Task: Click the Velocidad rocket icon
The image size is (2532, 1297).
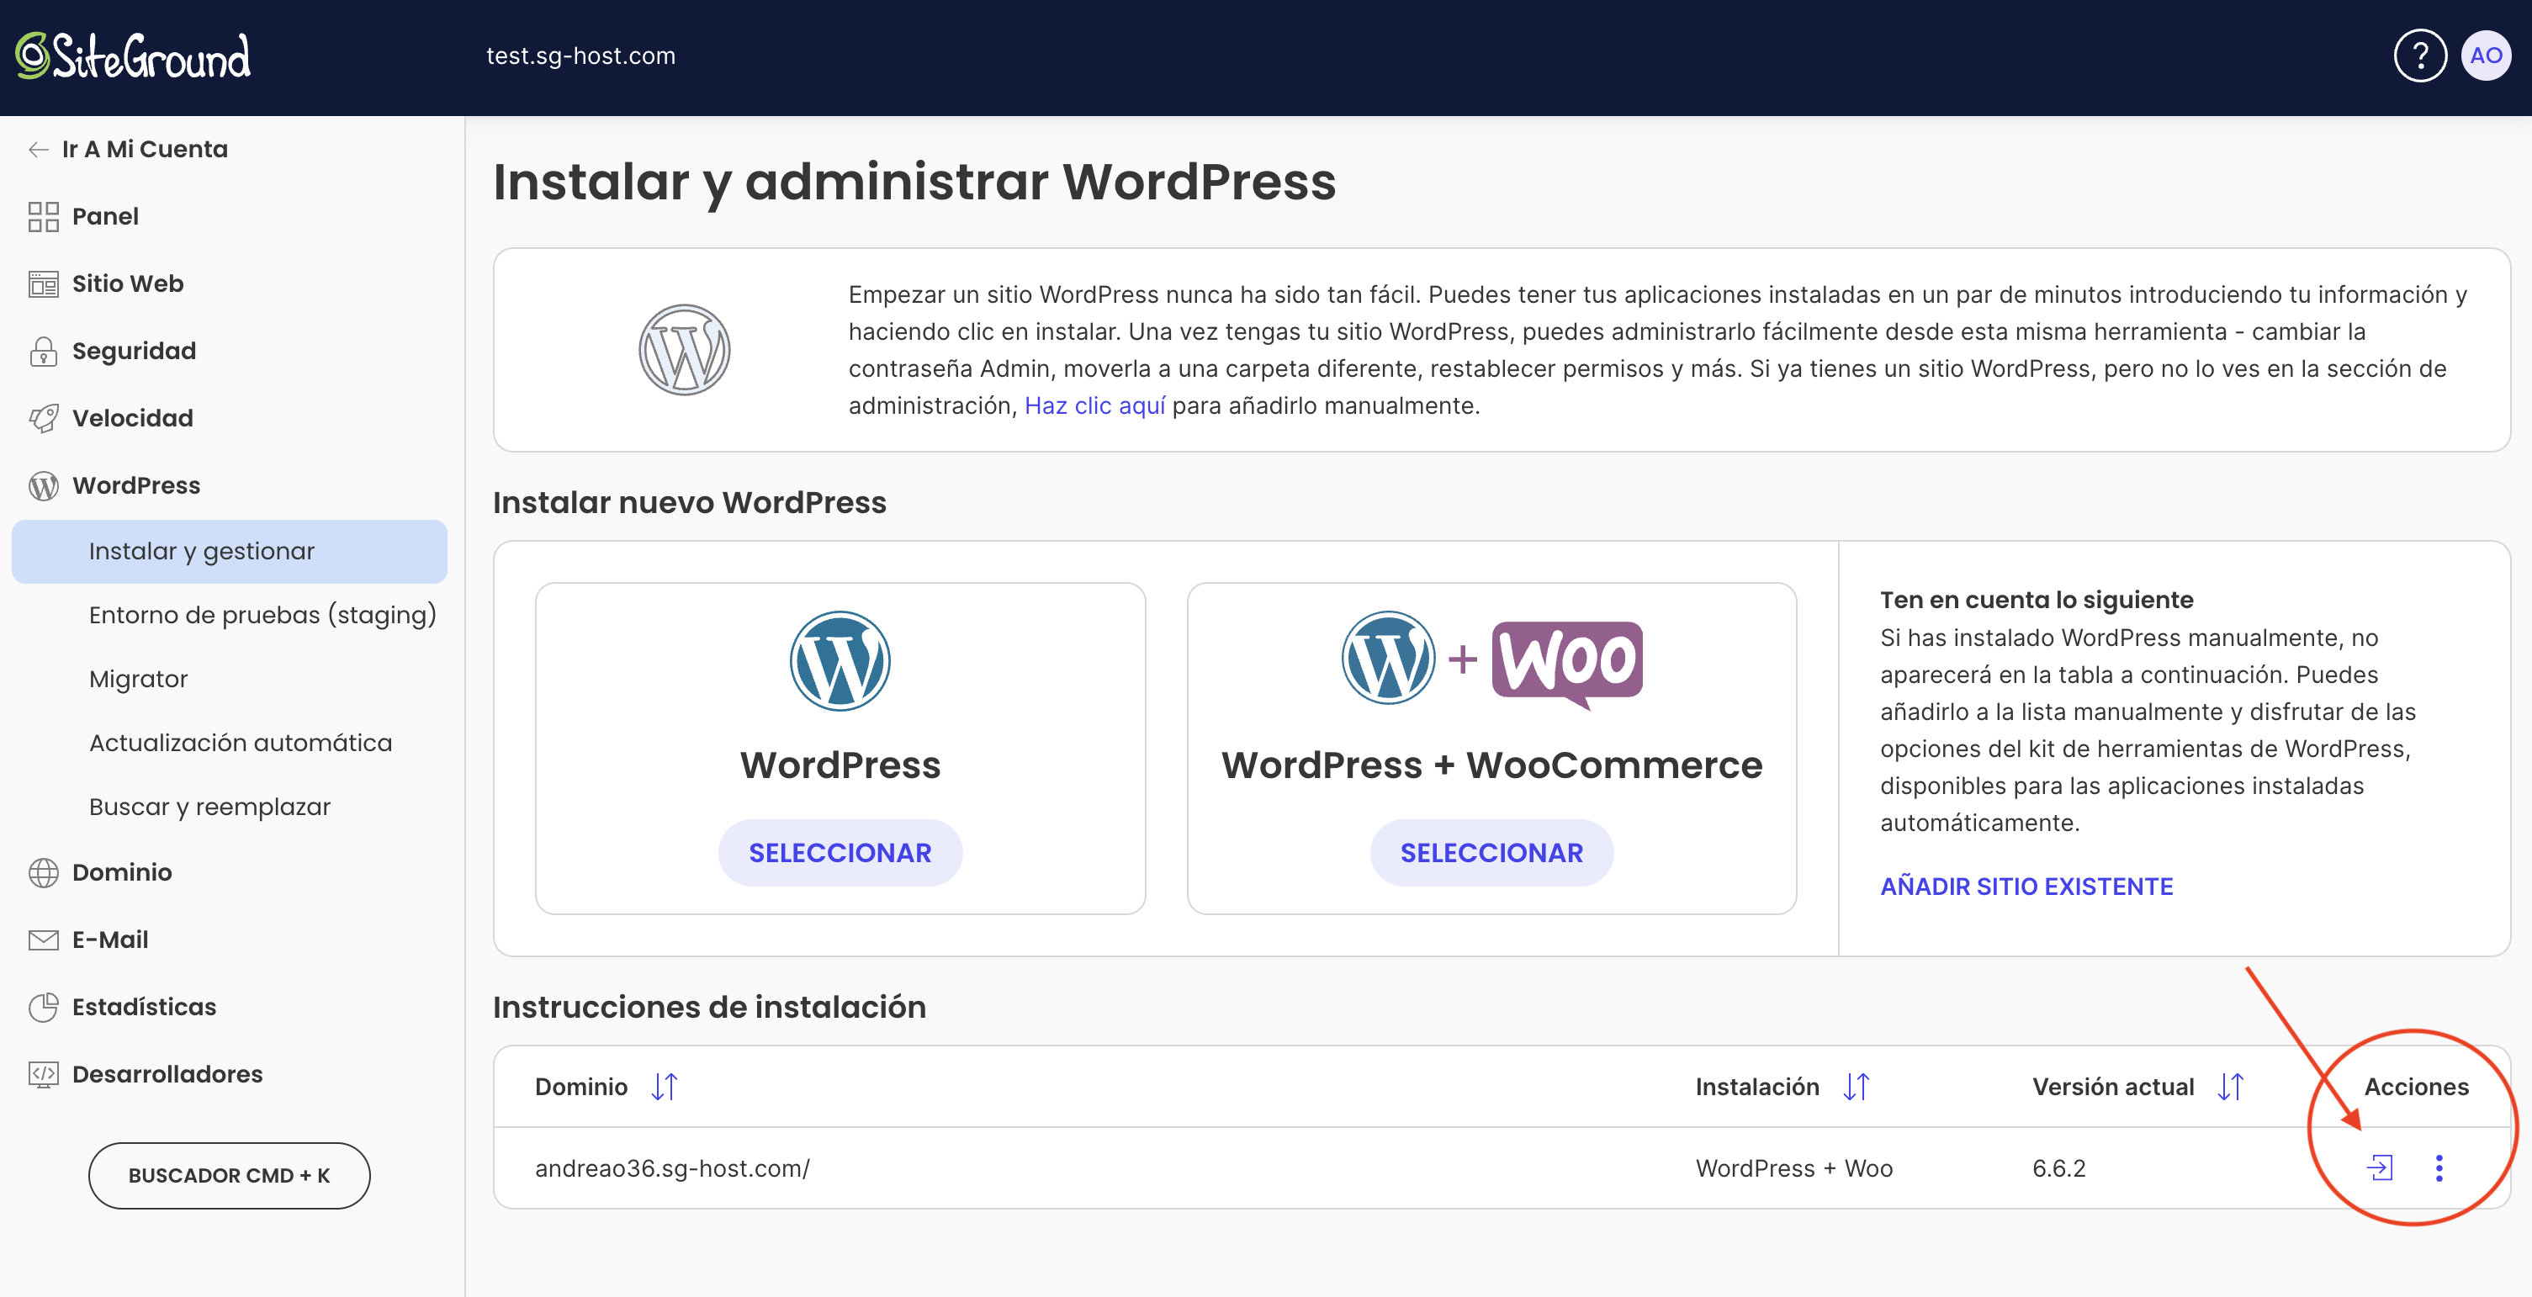Action: click(x=43, y=419)
